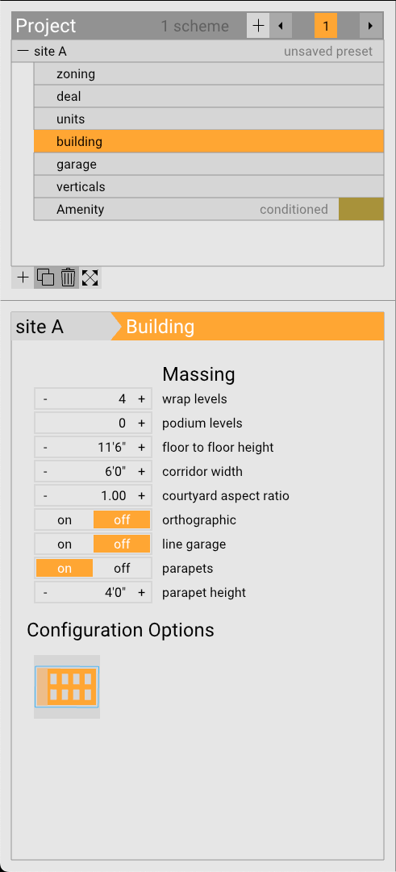Click the Amenity olive color swatch
Image resolution: width=396 pixels, height=872 pixels.
[361, 209]
